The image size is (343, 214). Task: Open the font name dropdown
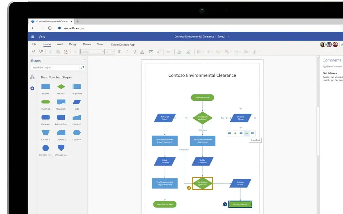(x=103, y=52)
